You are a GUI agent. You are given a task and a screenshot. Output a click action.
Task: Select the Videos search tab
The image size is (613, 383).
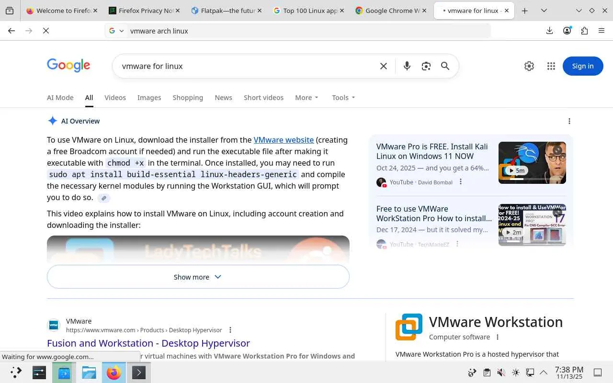tap(115, 98)
